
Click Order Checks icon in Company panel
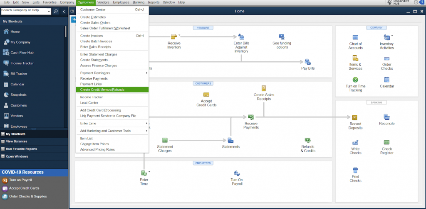(x=386, y=58)
